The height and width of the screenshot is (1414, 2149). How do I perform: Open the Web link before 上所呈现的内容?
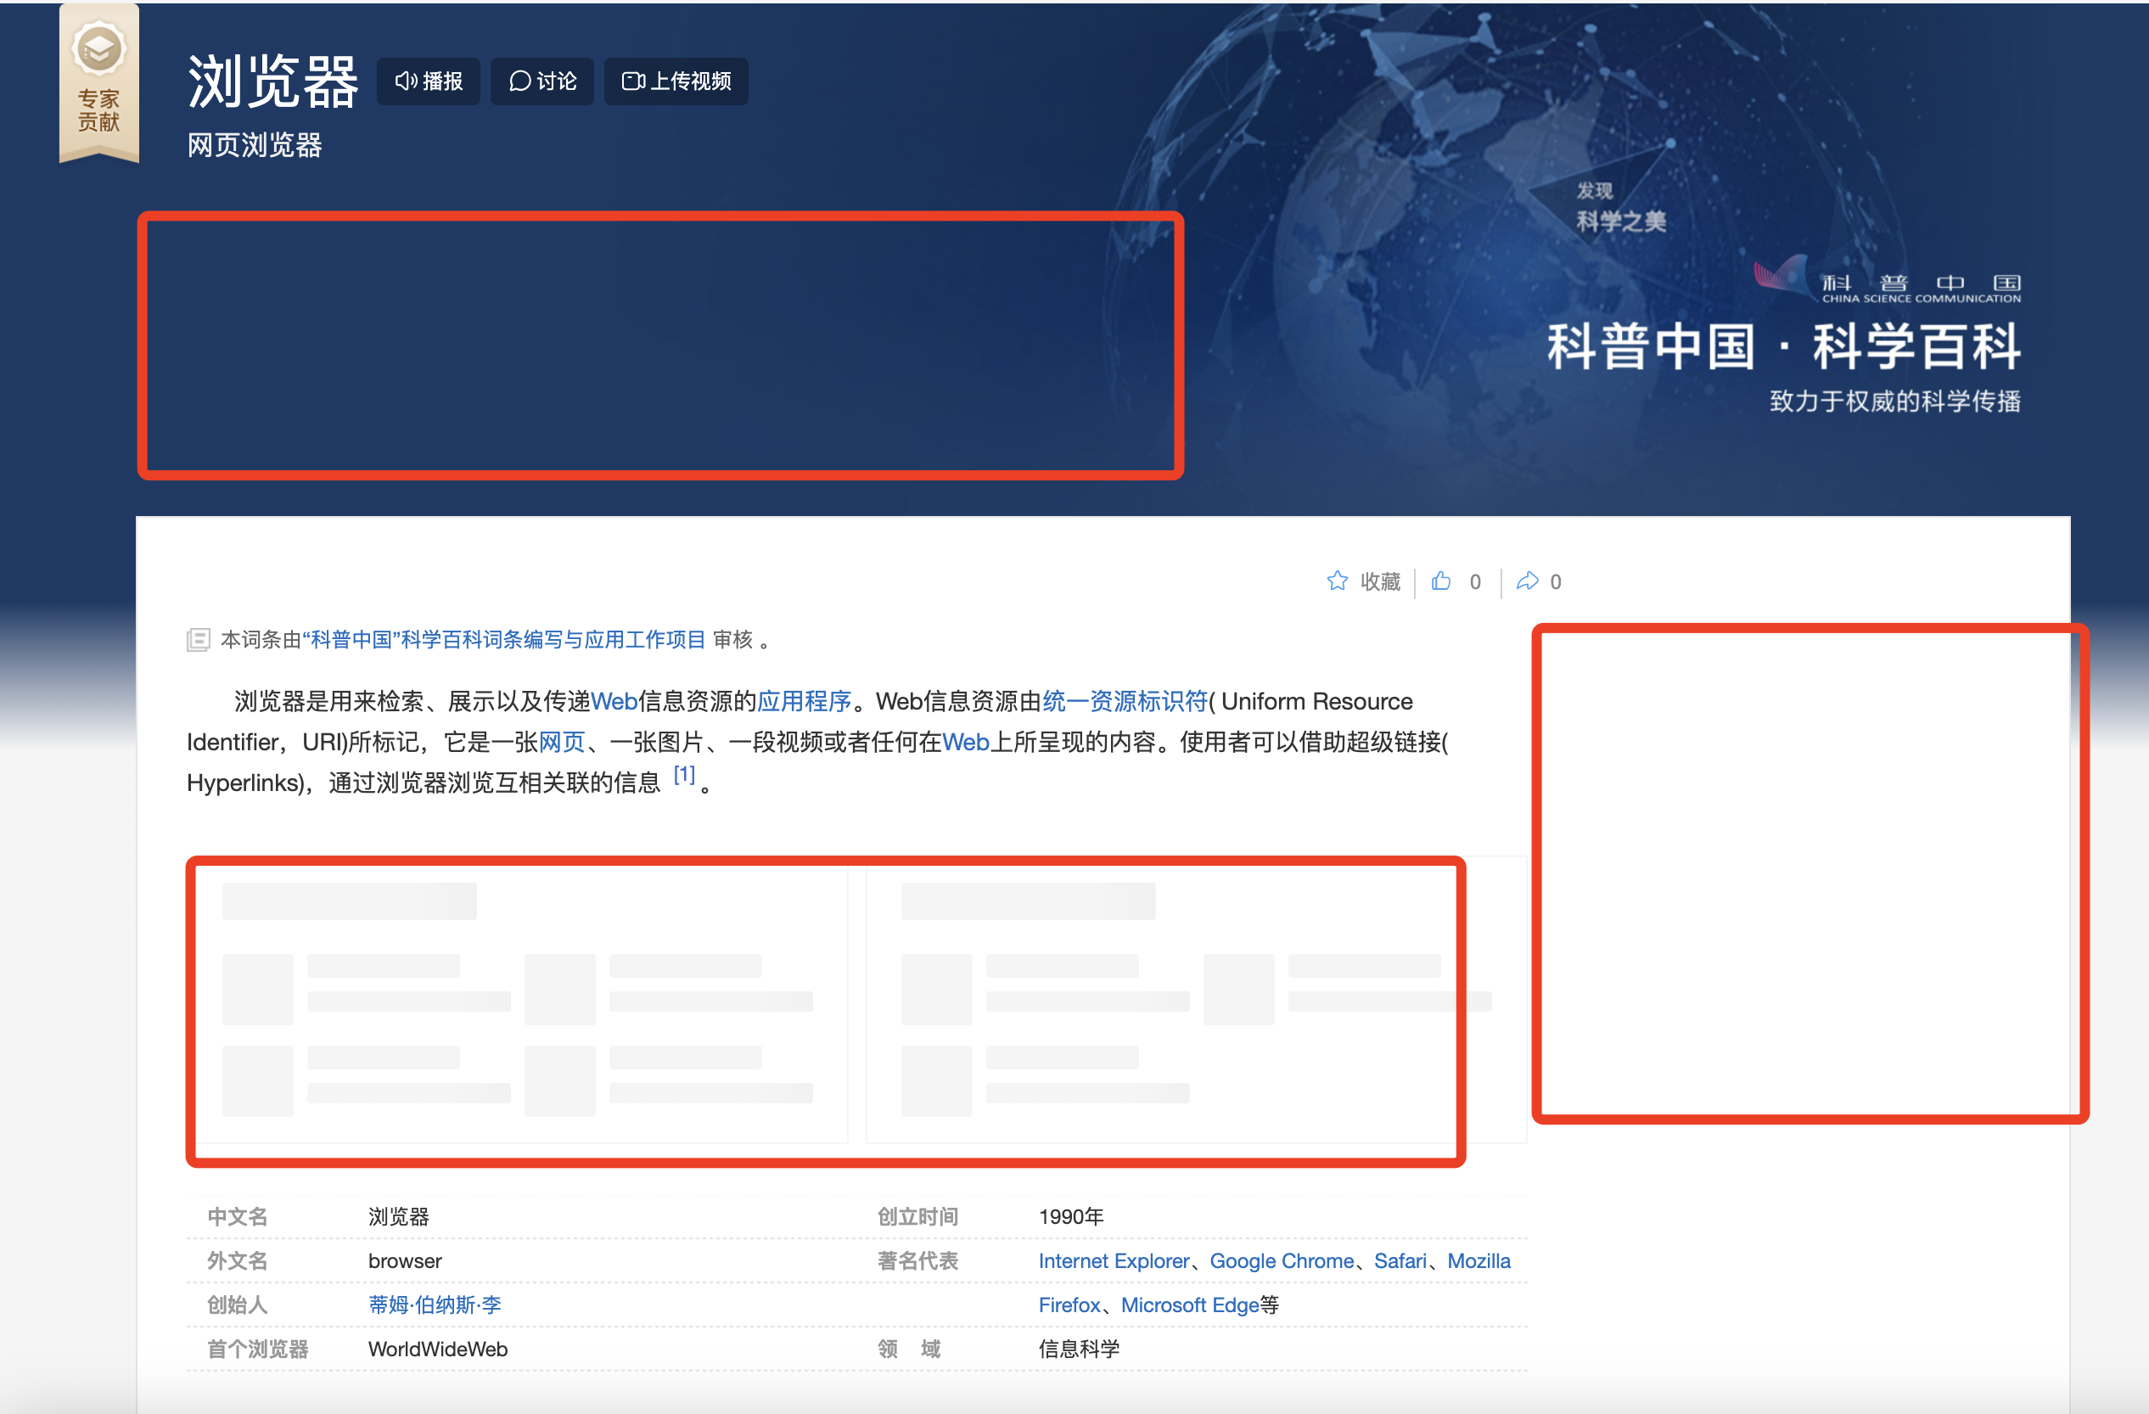[x=965, y=742]
